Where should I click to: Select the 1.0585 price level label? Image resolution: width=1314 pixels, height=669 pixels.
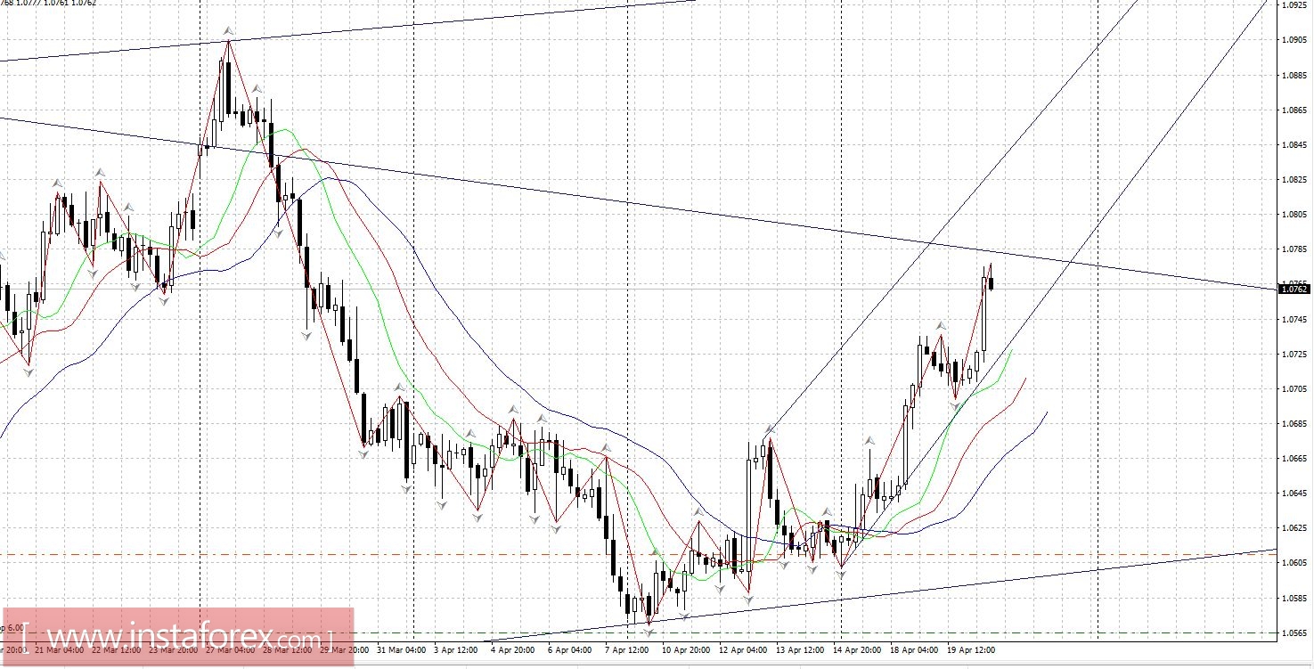(1294, 598)
